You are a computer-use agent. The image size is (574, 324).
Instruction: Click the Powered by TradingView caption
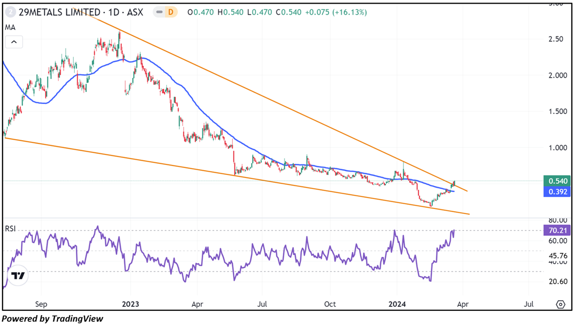(53, 319)
